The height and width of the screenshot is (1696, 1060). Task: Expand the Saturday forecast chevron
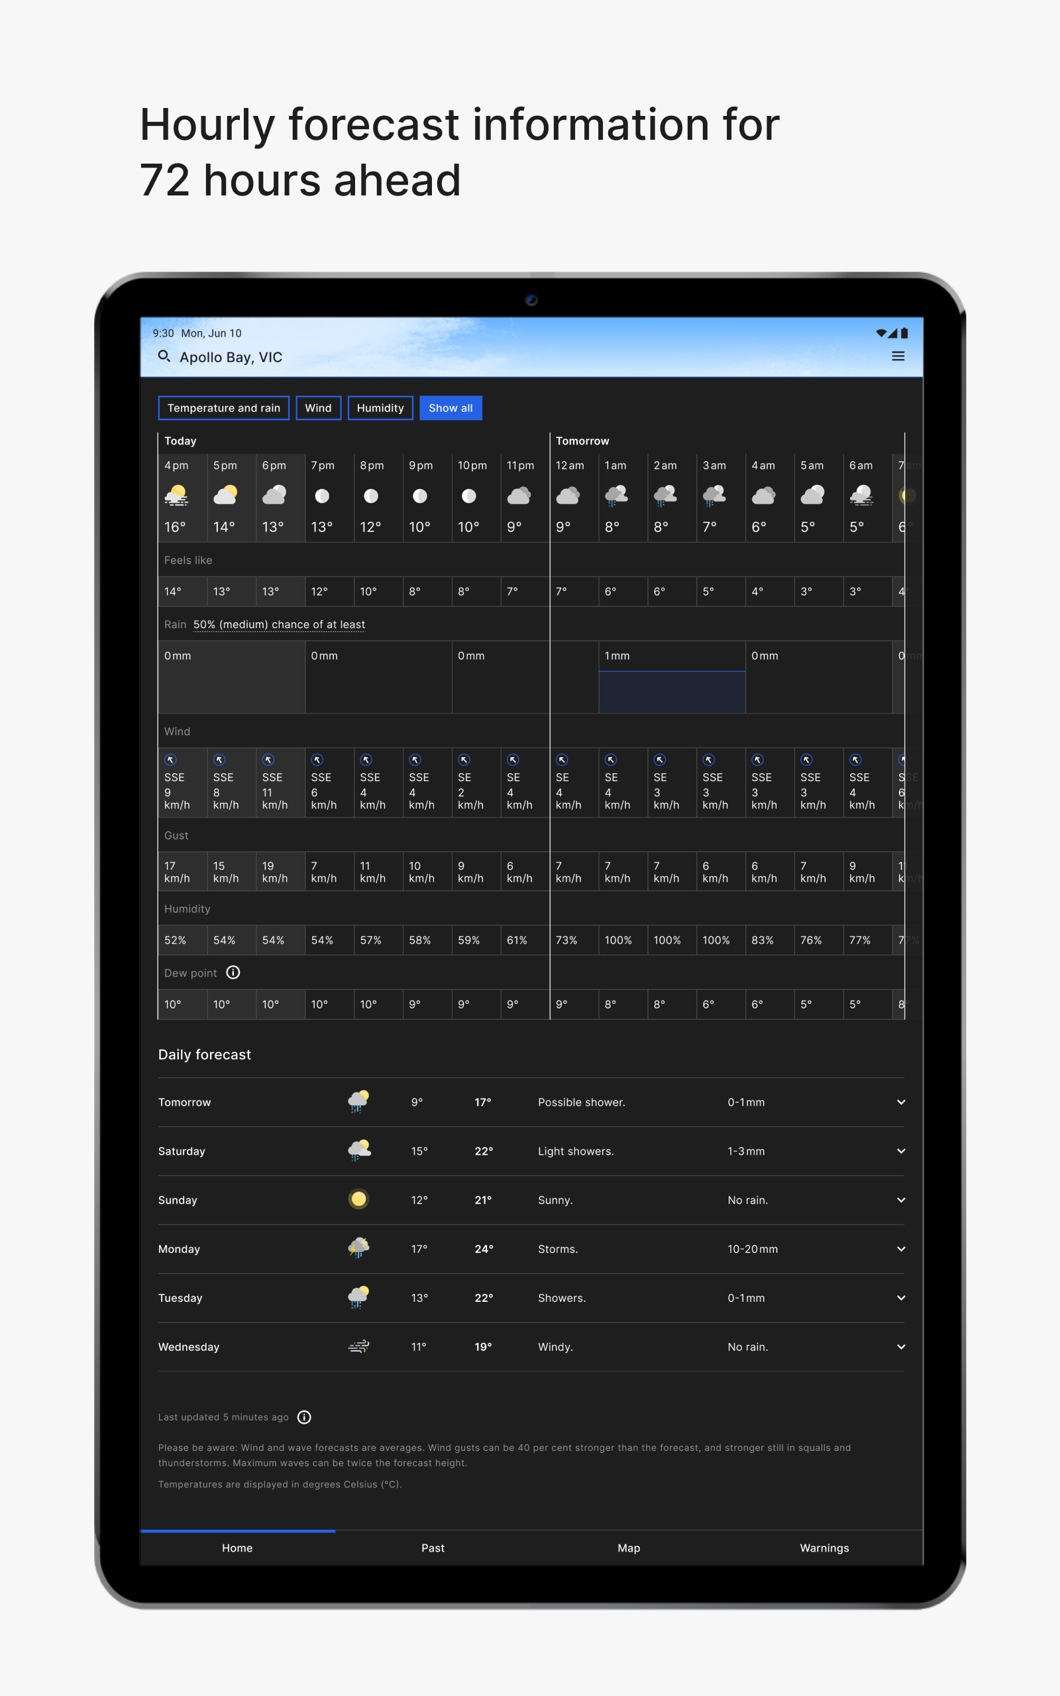point(901,1151)
